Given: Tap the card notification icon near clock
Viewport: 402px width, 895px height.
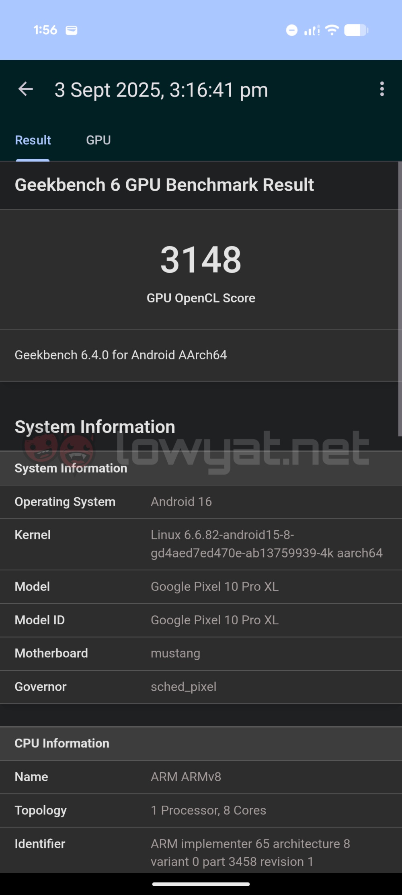Looking at the screenshot, I should pyautogui.click(x=72, y=30).
